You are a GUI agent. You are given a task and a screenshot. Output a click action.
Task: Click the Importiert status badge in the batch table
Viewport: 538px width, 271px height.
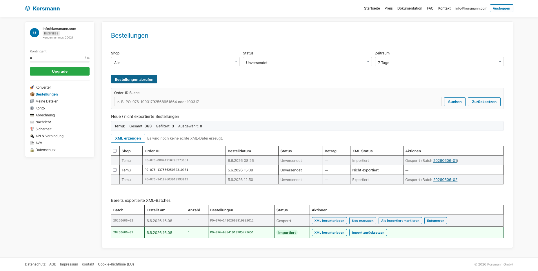(x=287, y=232)
